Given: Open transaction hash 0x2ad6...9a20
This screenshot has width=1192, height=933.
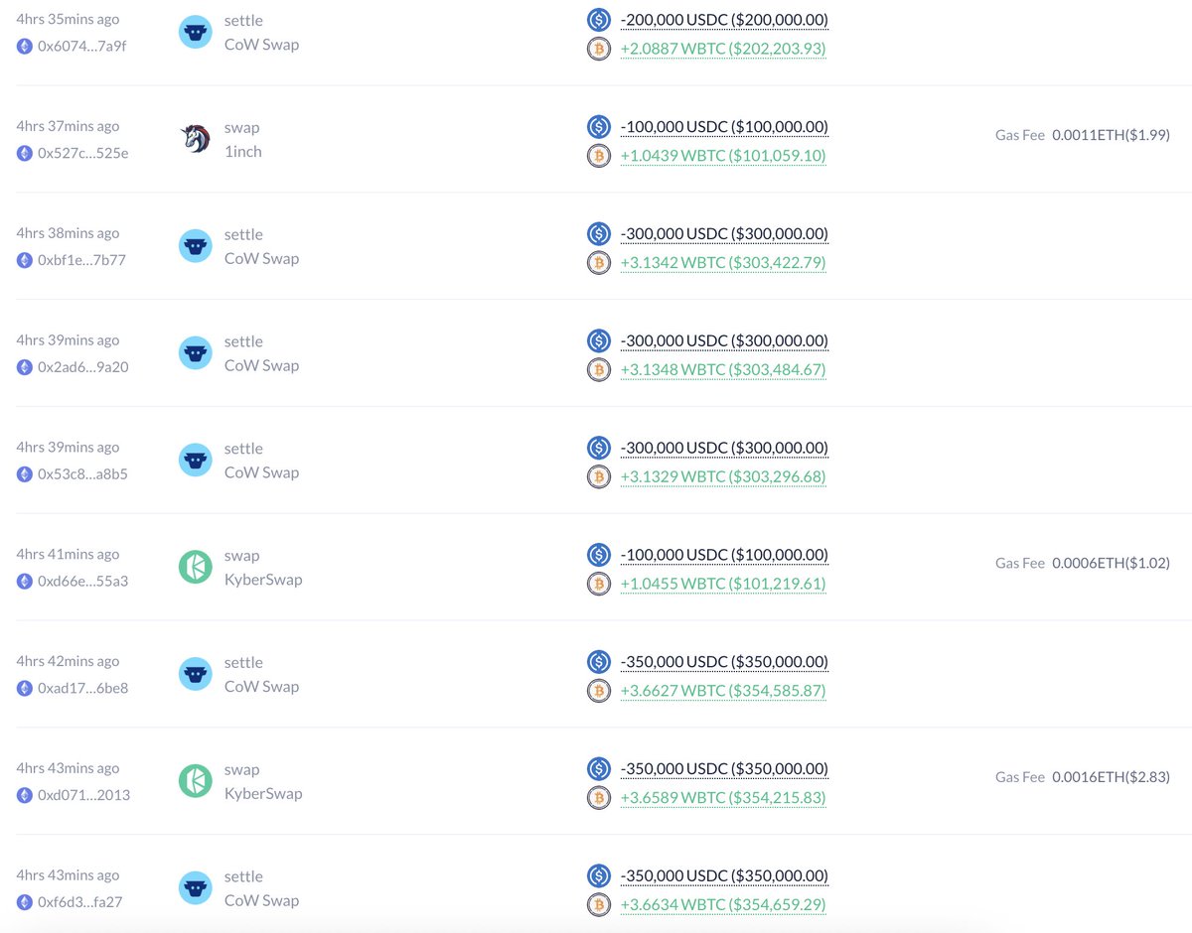Looking at the screenshot, I should pos(82,367).
